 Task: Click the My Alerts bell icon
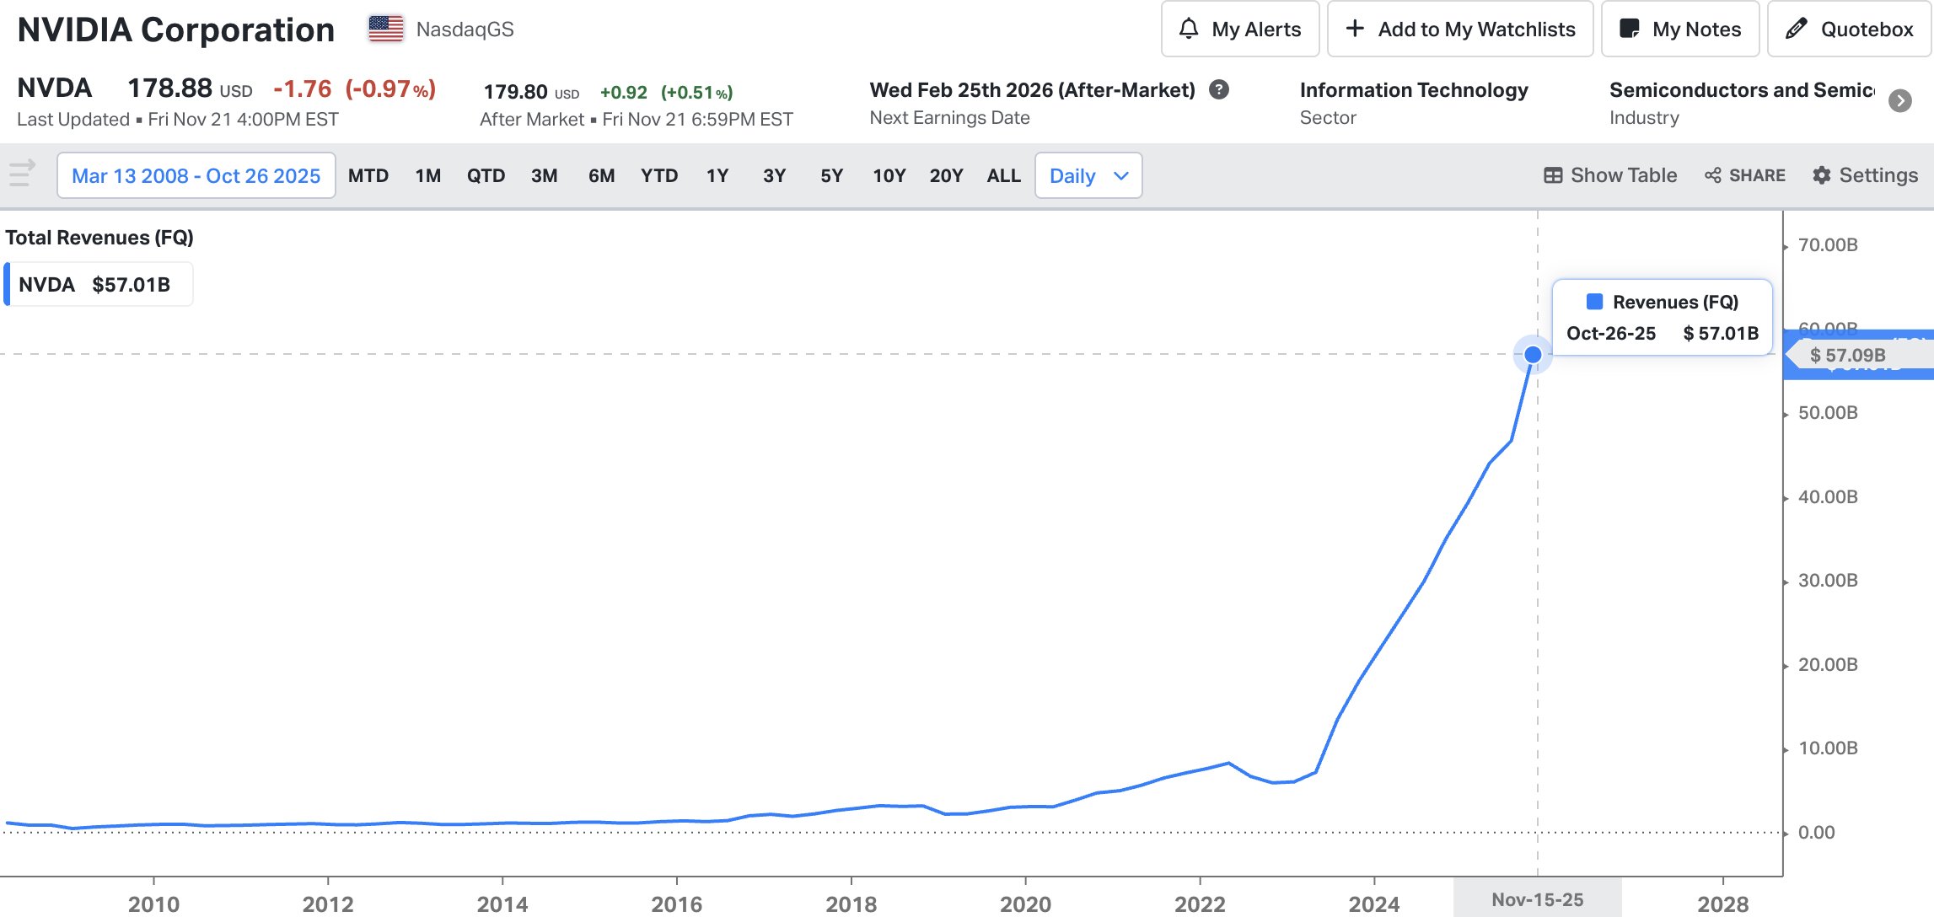point(1189,29)
